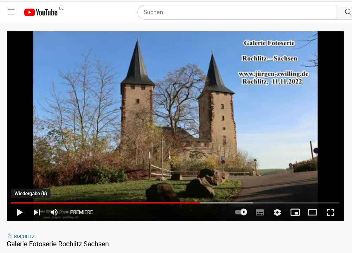Switch to miniplayer mode
352x253 pixels.
click(x=295, y=212)
